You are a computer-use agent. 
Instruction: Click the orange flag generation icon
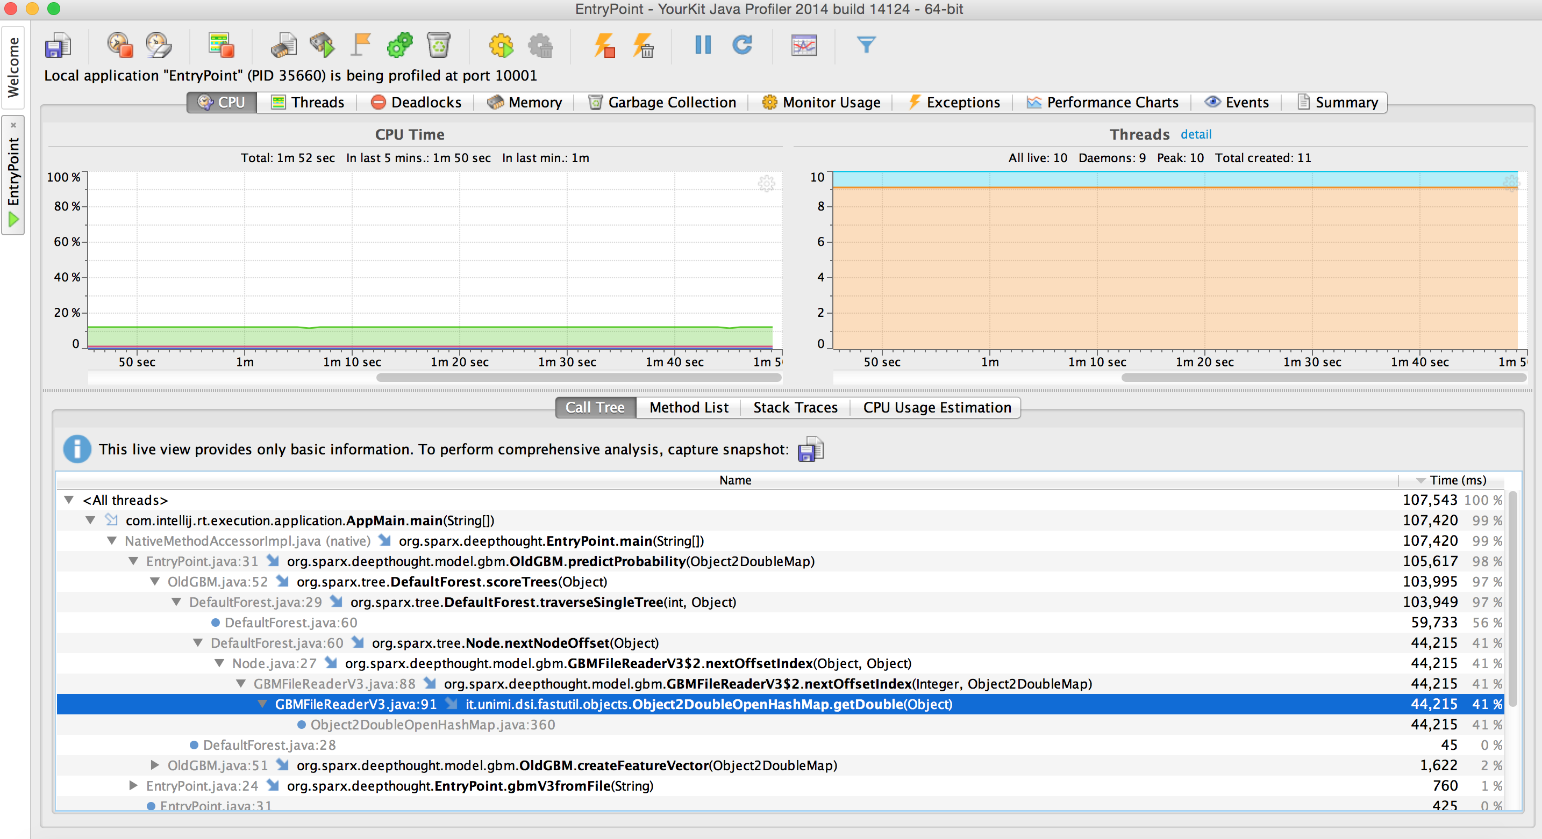(361, 46)
